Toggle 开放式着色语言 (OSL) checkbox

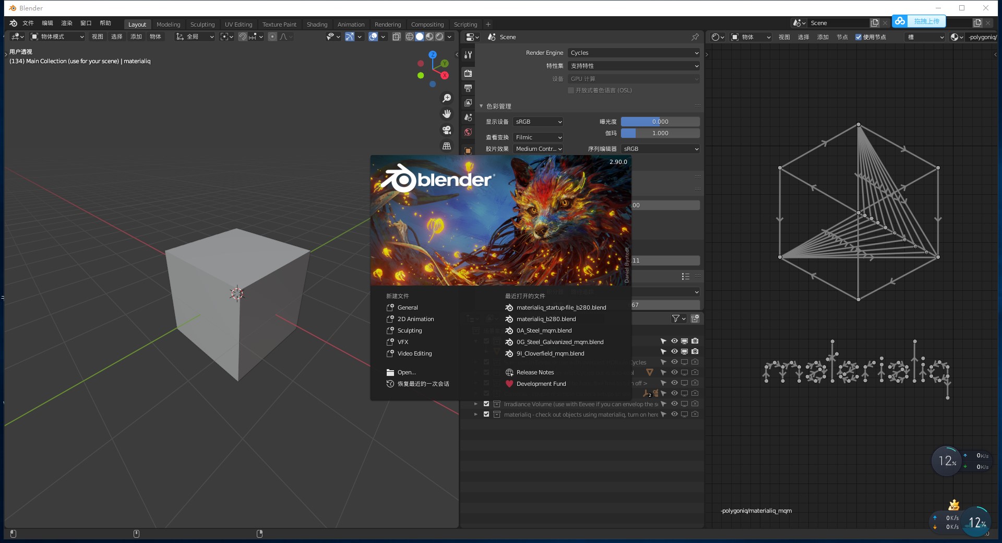pos(571,90)
